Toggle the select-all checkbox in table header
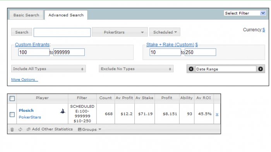271x152 pixels. click(x=12, y=99)
